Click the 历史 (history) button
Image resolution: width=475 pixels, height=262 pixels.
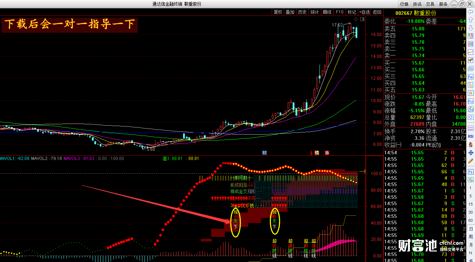303,12
